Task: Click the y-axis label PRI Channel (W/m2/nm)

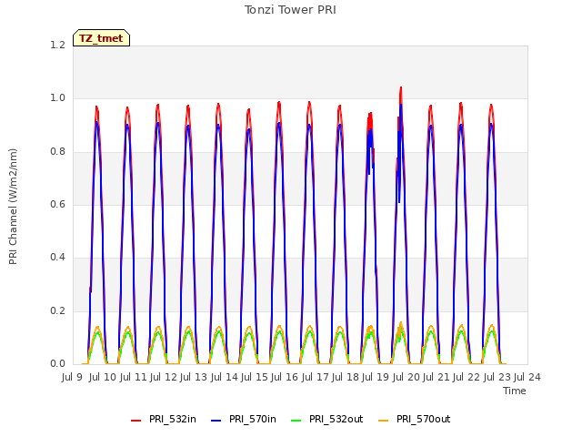Action: (x=13, y=207)
